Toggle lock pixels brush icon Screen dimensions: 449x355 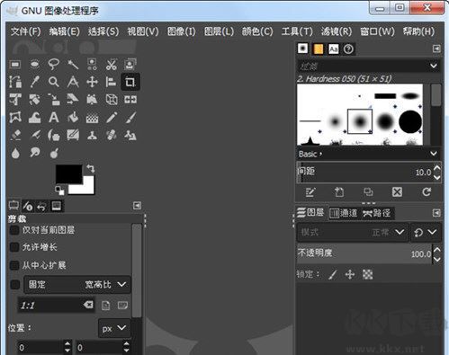[332, 274]
